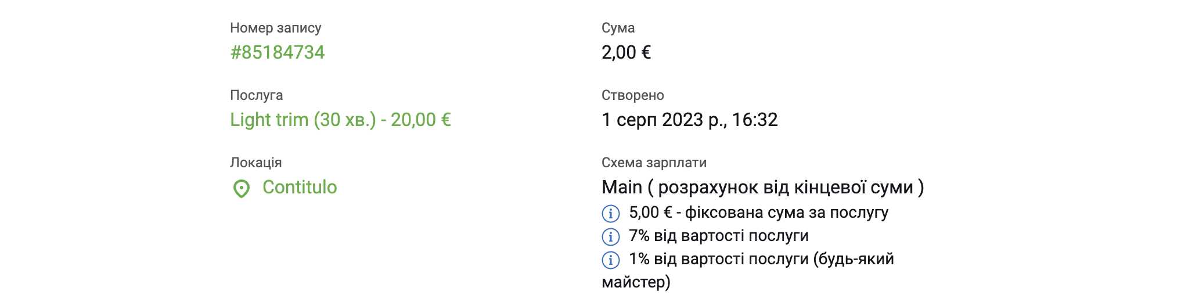1181x302 pixels.
Task: Click info icon beside 1% від вартості послуги
Action: click(x=611, y=260)
